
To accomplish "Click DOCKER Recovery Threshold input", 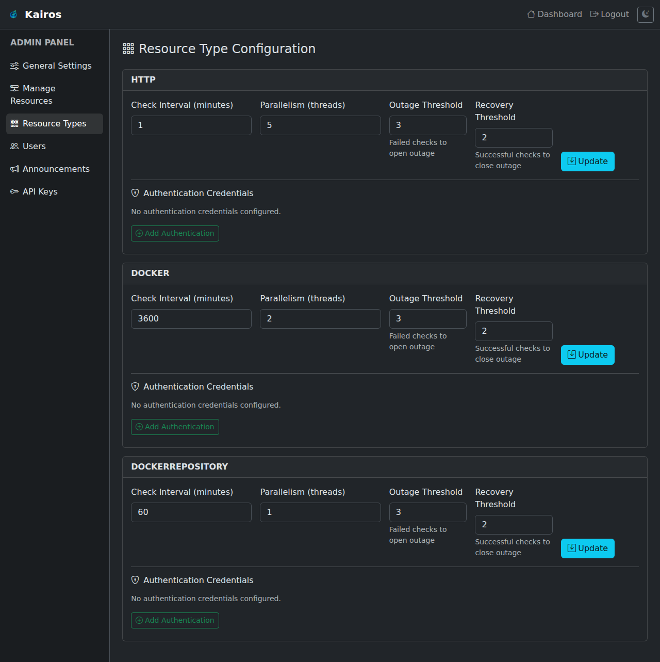I will pyautogui.click(x=514, y=331).
